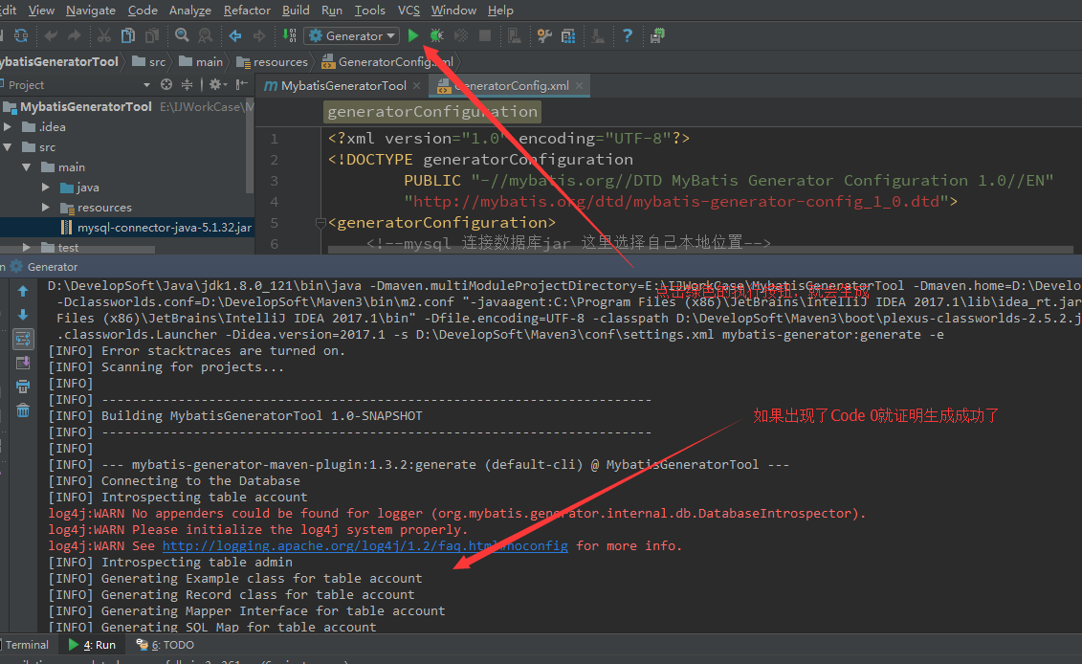Image resolution: width=1082 pixels, height=664 pixels.
Task: Open Settings with the wrench icon
Action: click(544, 36)
